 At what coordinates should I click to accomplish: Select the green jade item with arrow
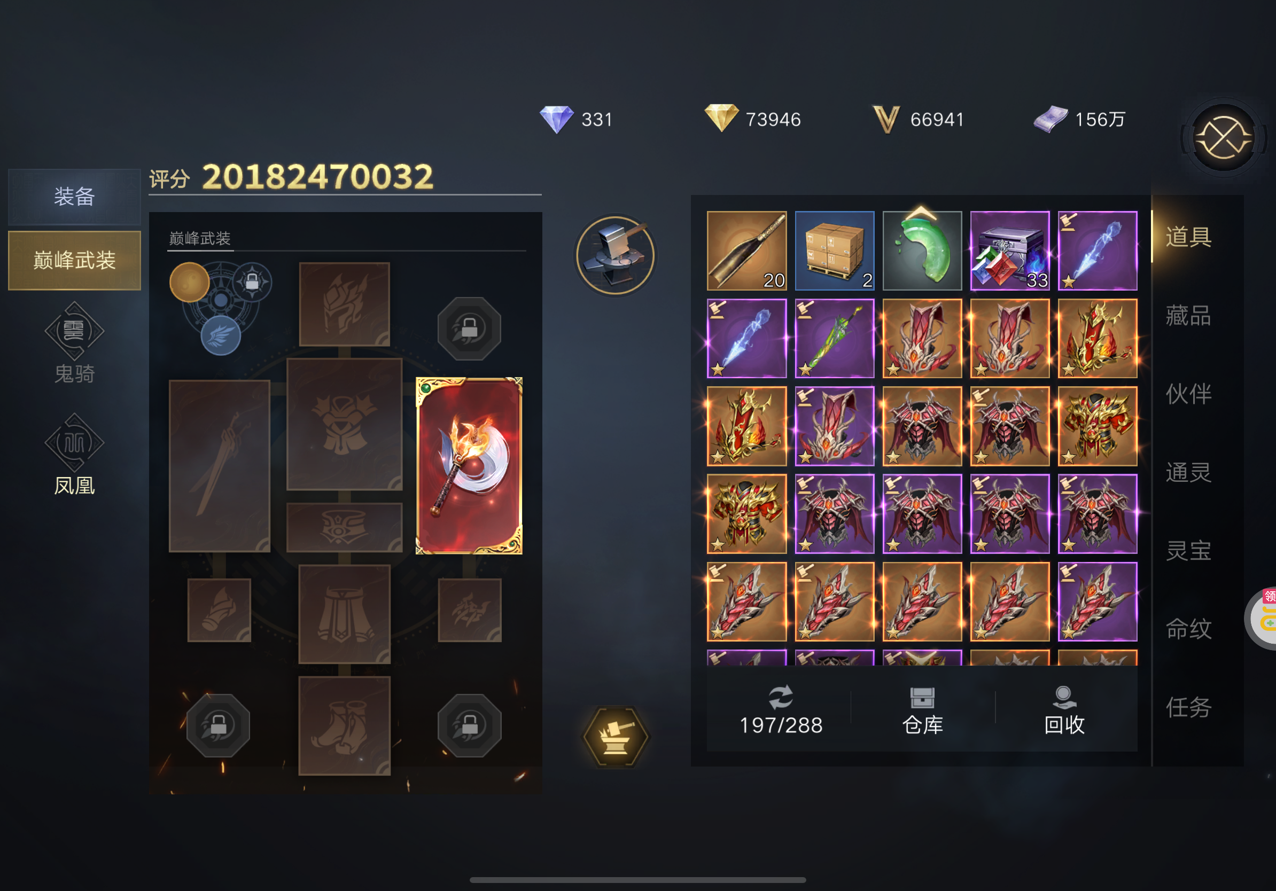coord(922,251)
